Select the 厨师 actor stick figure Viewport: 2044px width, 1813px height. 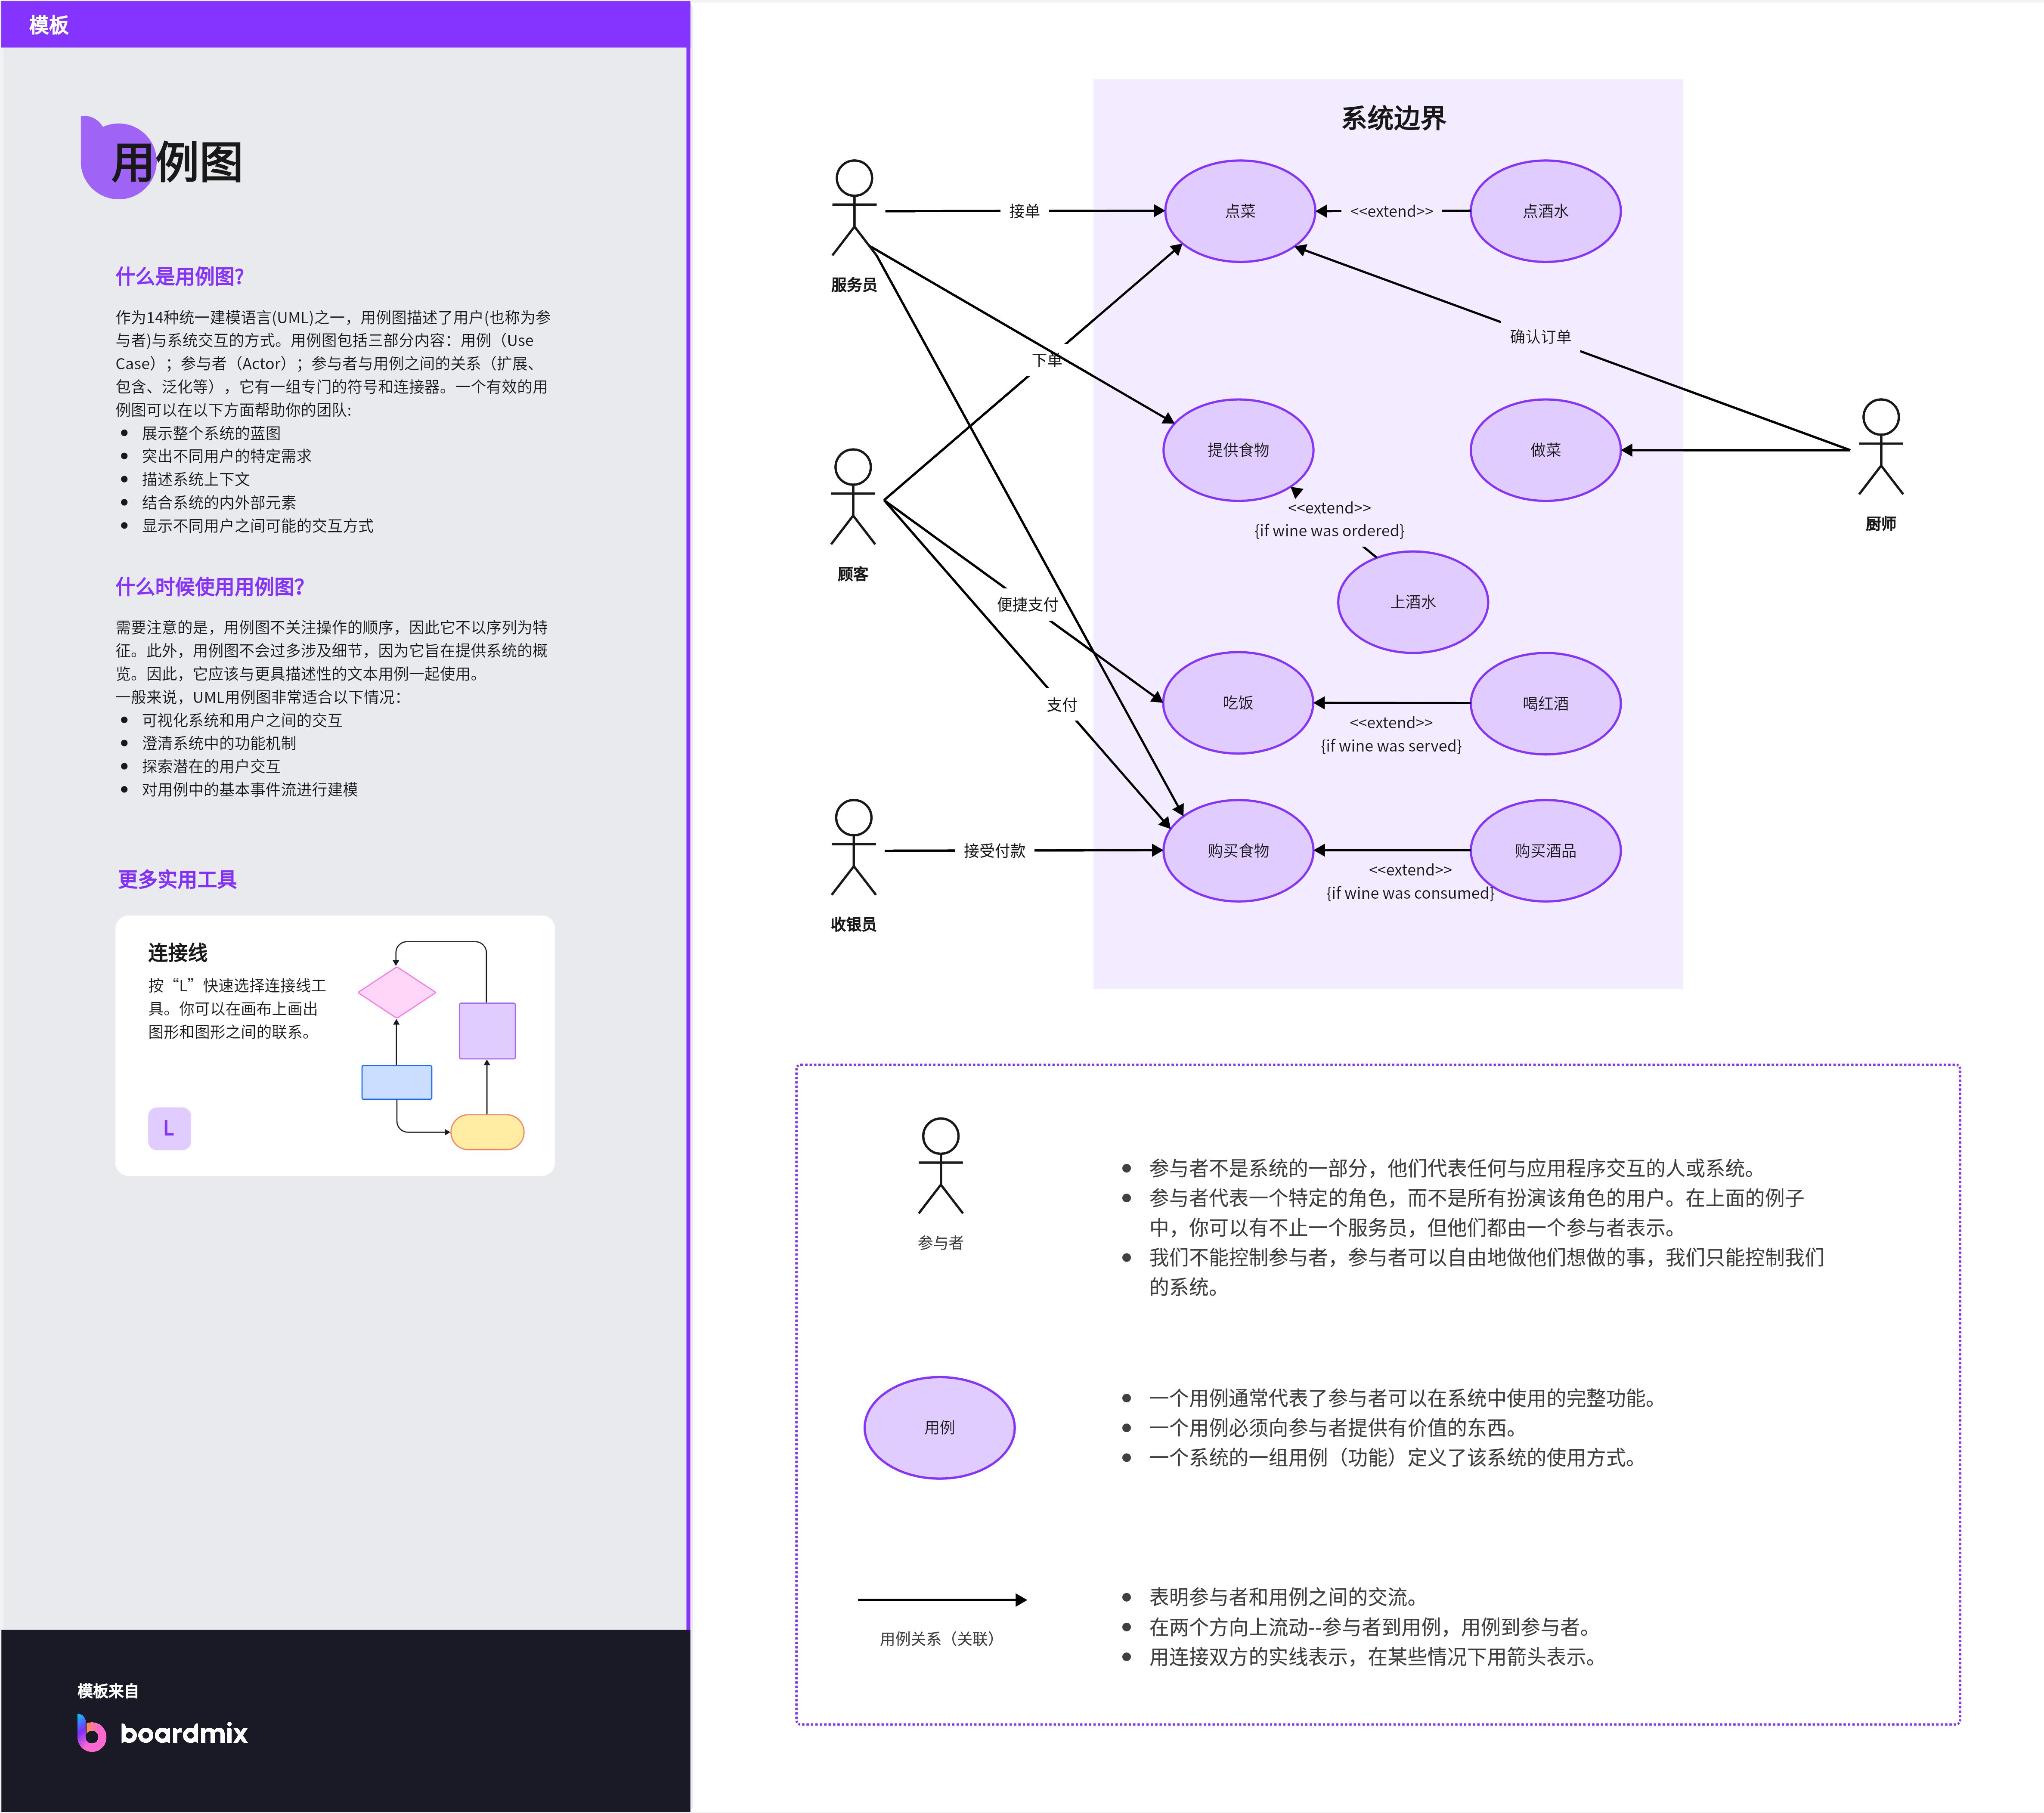click(1880, 447)
